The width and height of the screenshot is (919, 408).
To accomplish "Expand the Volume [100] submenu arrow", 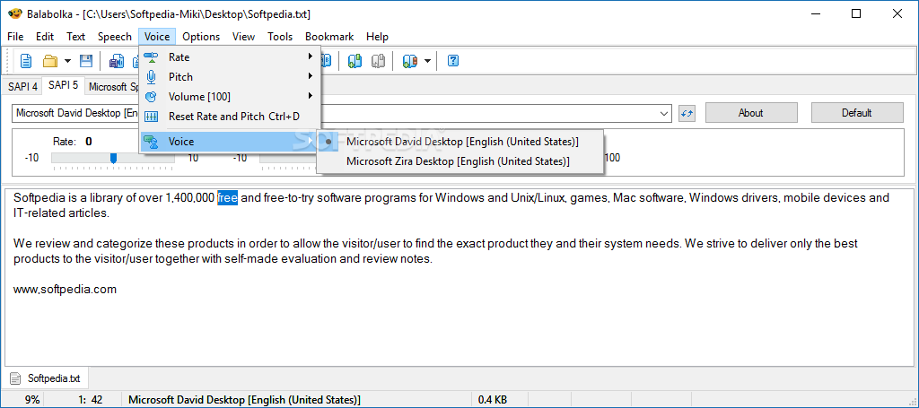I will click(310, 95).
